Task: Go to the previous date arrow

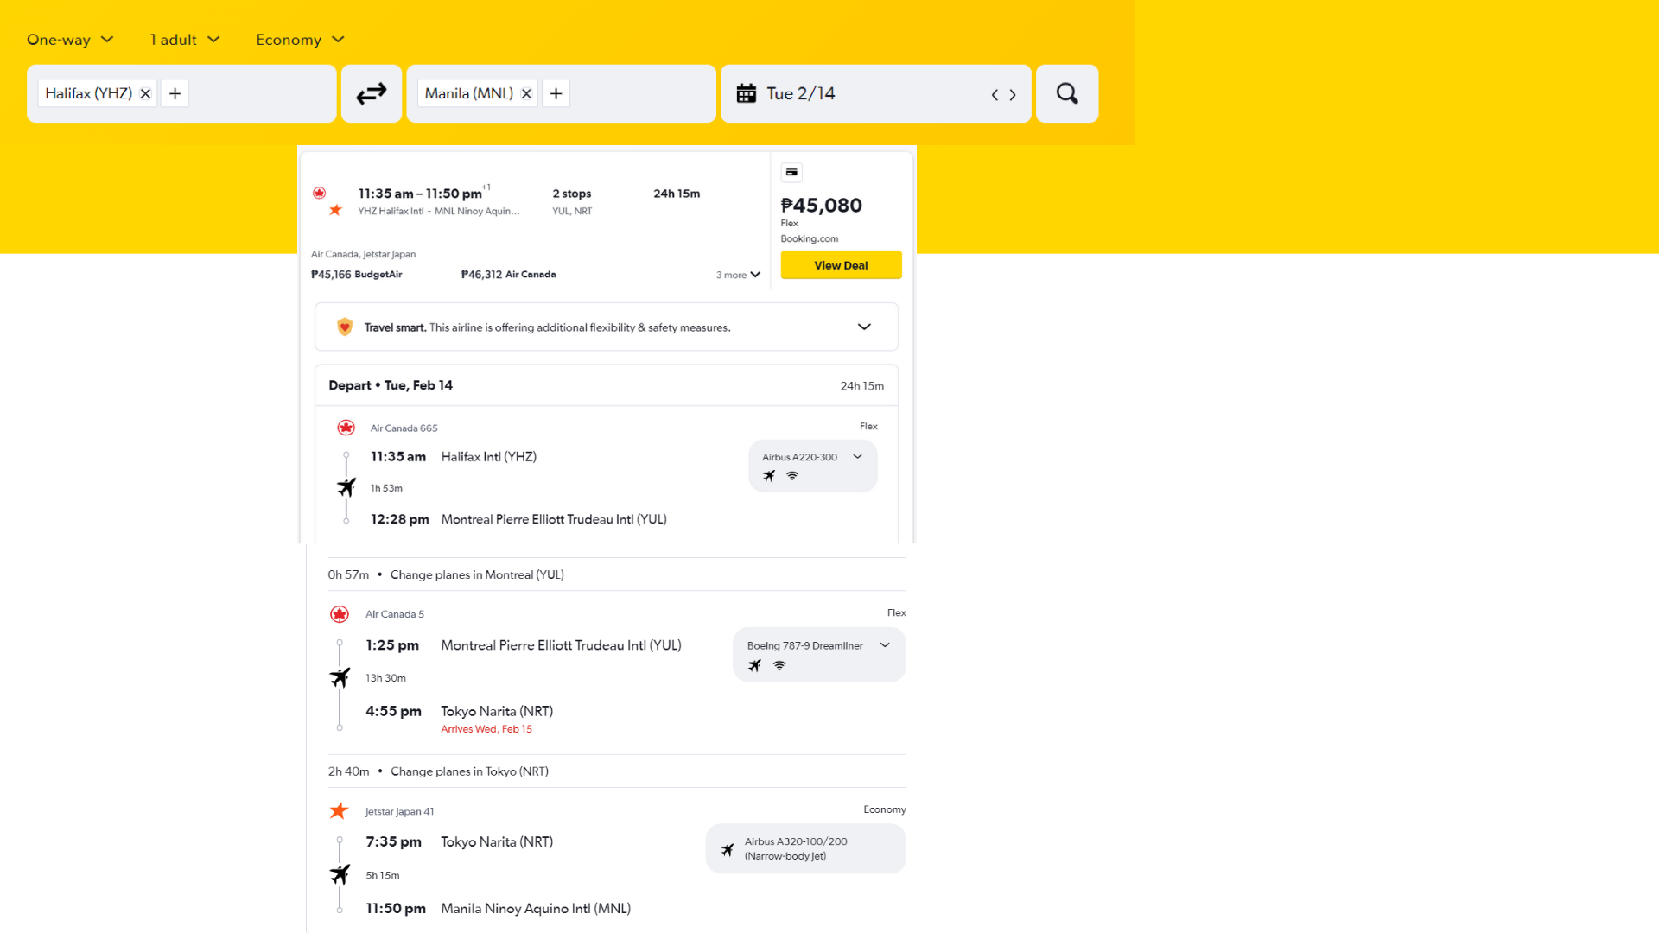Action: (x=995, y=95)
